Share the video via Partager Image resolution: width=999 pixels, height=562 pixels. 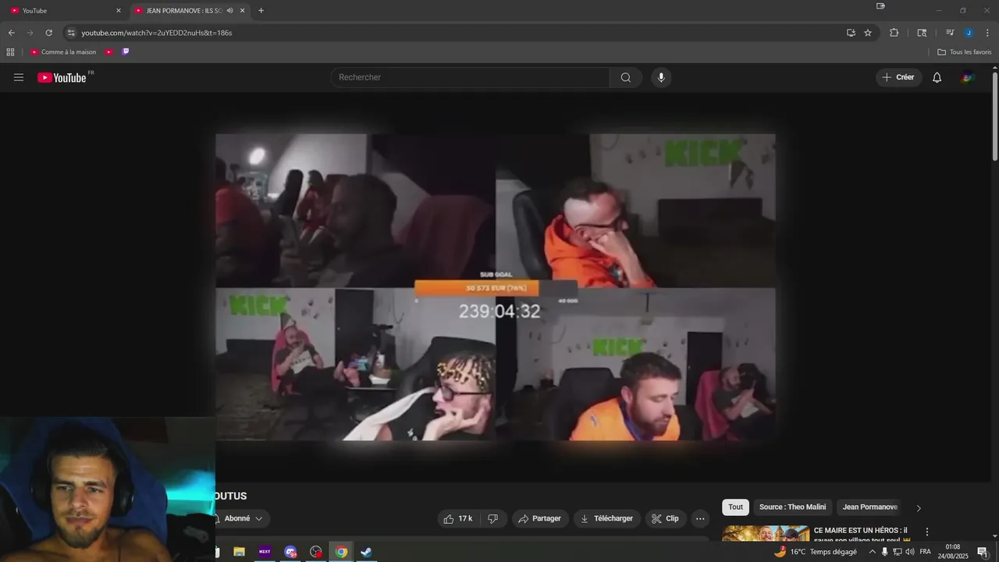coord(540,518)
